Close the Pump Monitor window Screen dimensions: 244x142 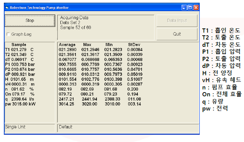point(196,7)
